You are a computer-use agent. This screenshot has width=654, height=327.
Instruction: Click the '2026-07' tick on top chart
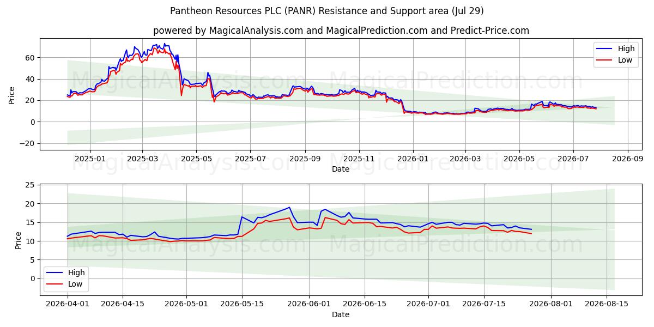(573, 159)
